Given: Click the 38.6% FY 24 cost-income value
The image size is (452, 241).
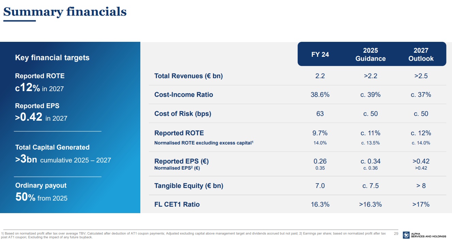Looking at the screenshot, I should coord(320,95).
